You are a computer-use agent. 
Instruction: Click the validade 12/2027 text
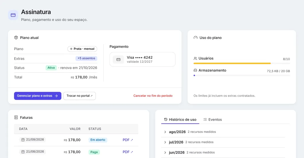tap(140, 62)
